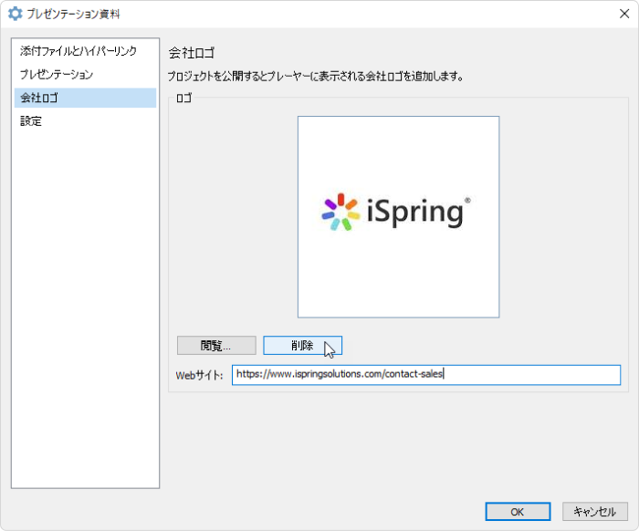Open 設定 section in the sidebar
The height and width of the screenshot is (531, 639).
85,121
